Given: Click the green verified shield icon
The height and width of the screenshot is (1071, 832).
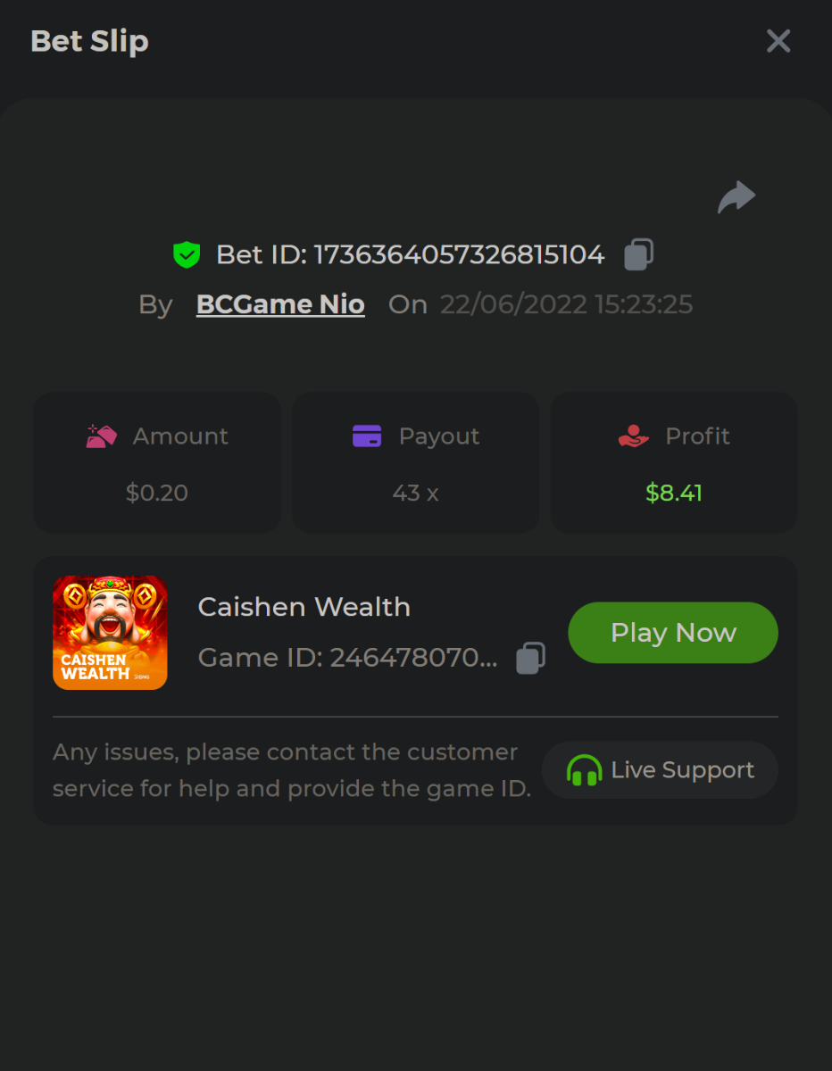Looking at the screenshot, I should point(187,255).
